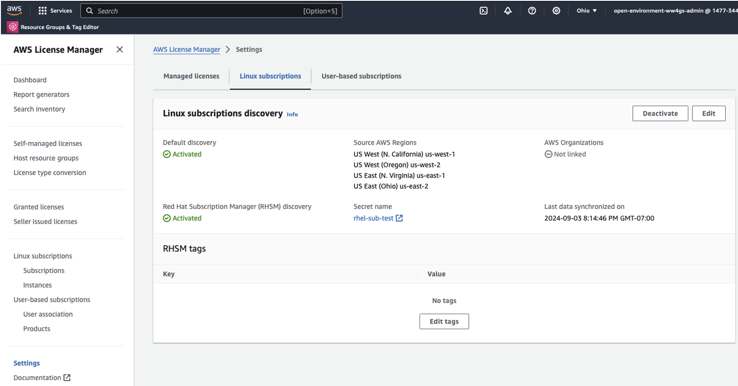Open the account menu open-environment-ww4gs-admin

[x=675, y=10]
